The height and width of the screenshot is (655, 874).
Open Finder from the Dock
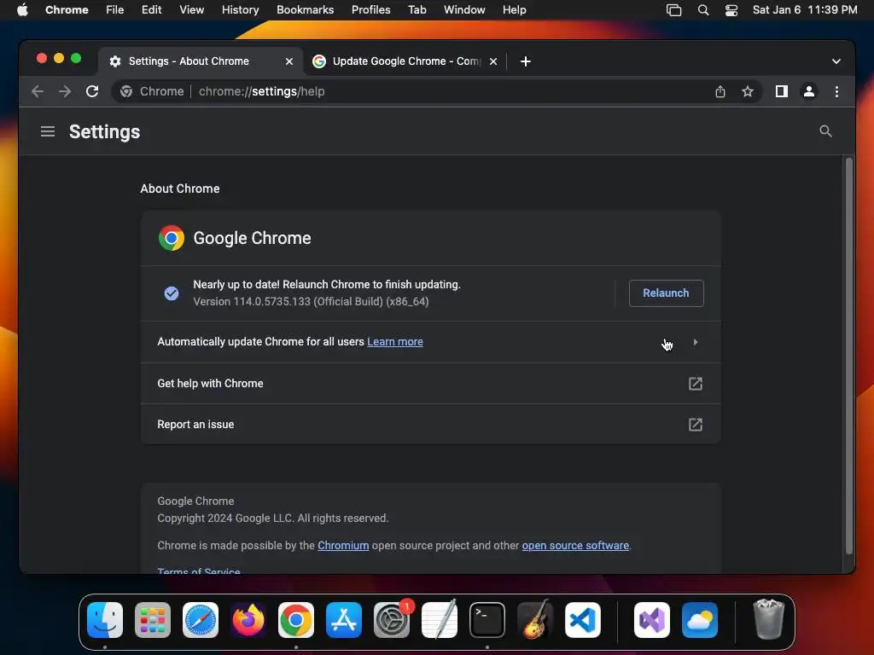click(105, 620)
